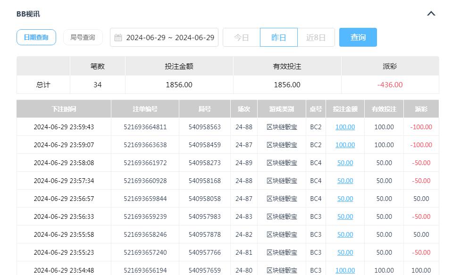The width and height of the screenshot is (460, 275).
Task: Enable the 近8日 date filter
Action: point(316,37)
